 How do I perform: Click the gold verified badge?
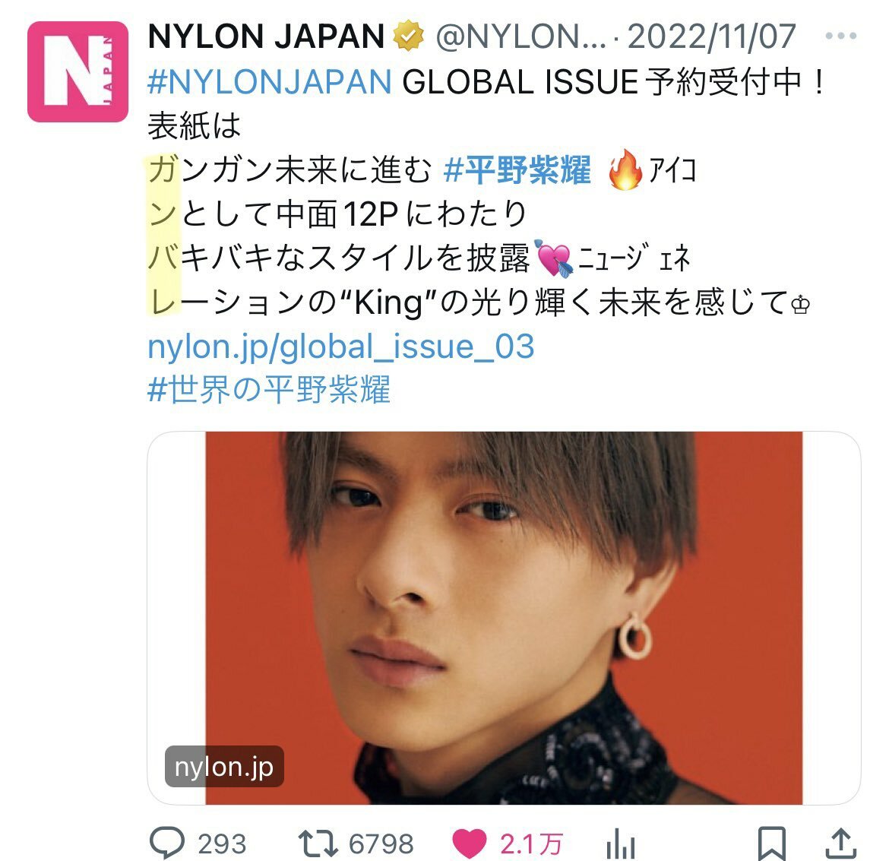point(409,36)
